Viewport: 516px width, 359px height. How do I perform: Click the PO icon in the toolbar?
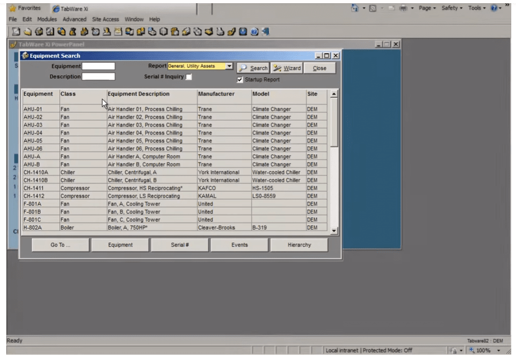point(119,32)
